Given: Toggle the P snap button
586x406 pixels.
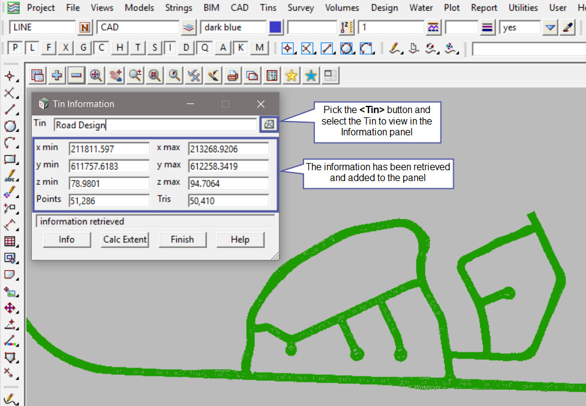Looking at the screenshot, I should (15, 48).
